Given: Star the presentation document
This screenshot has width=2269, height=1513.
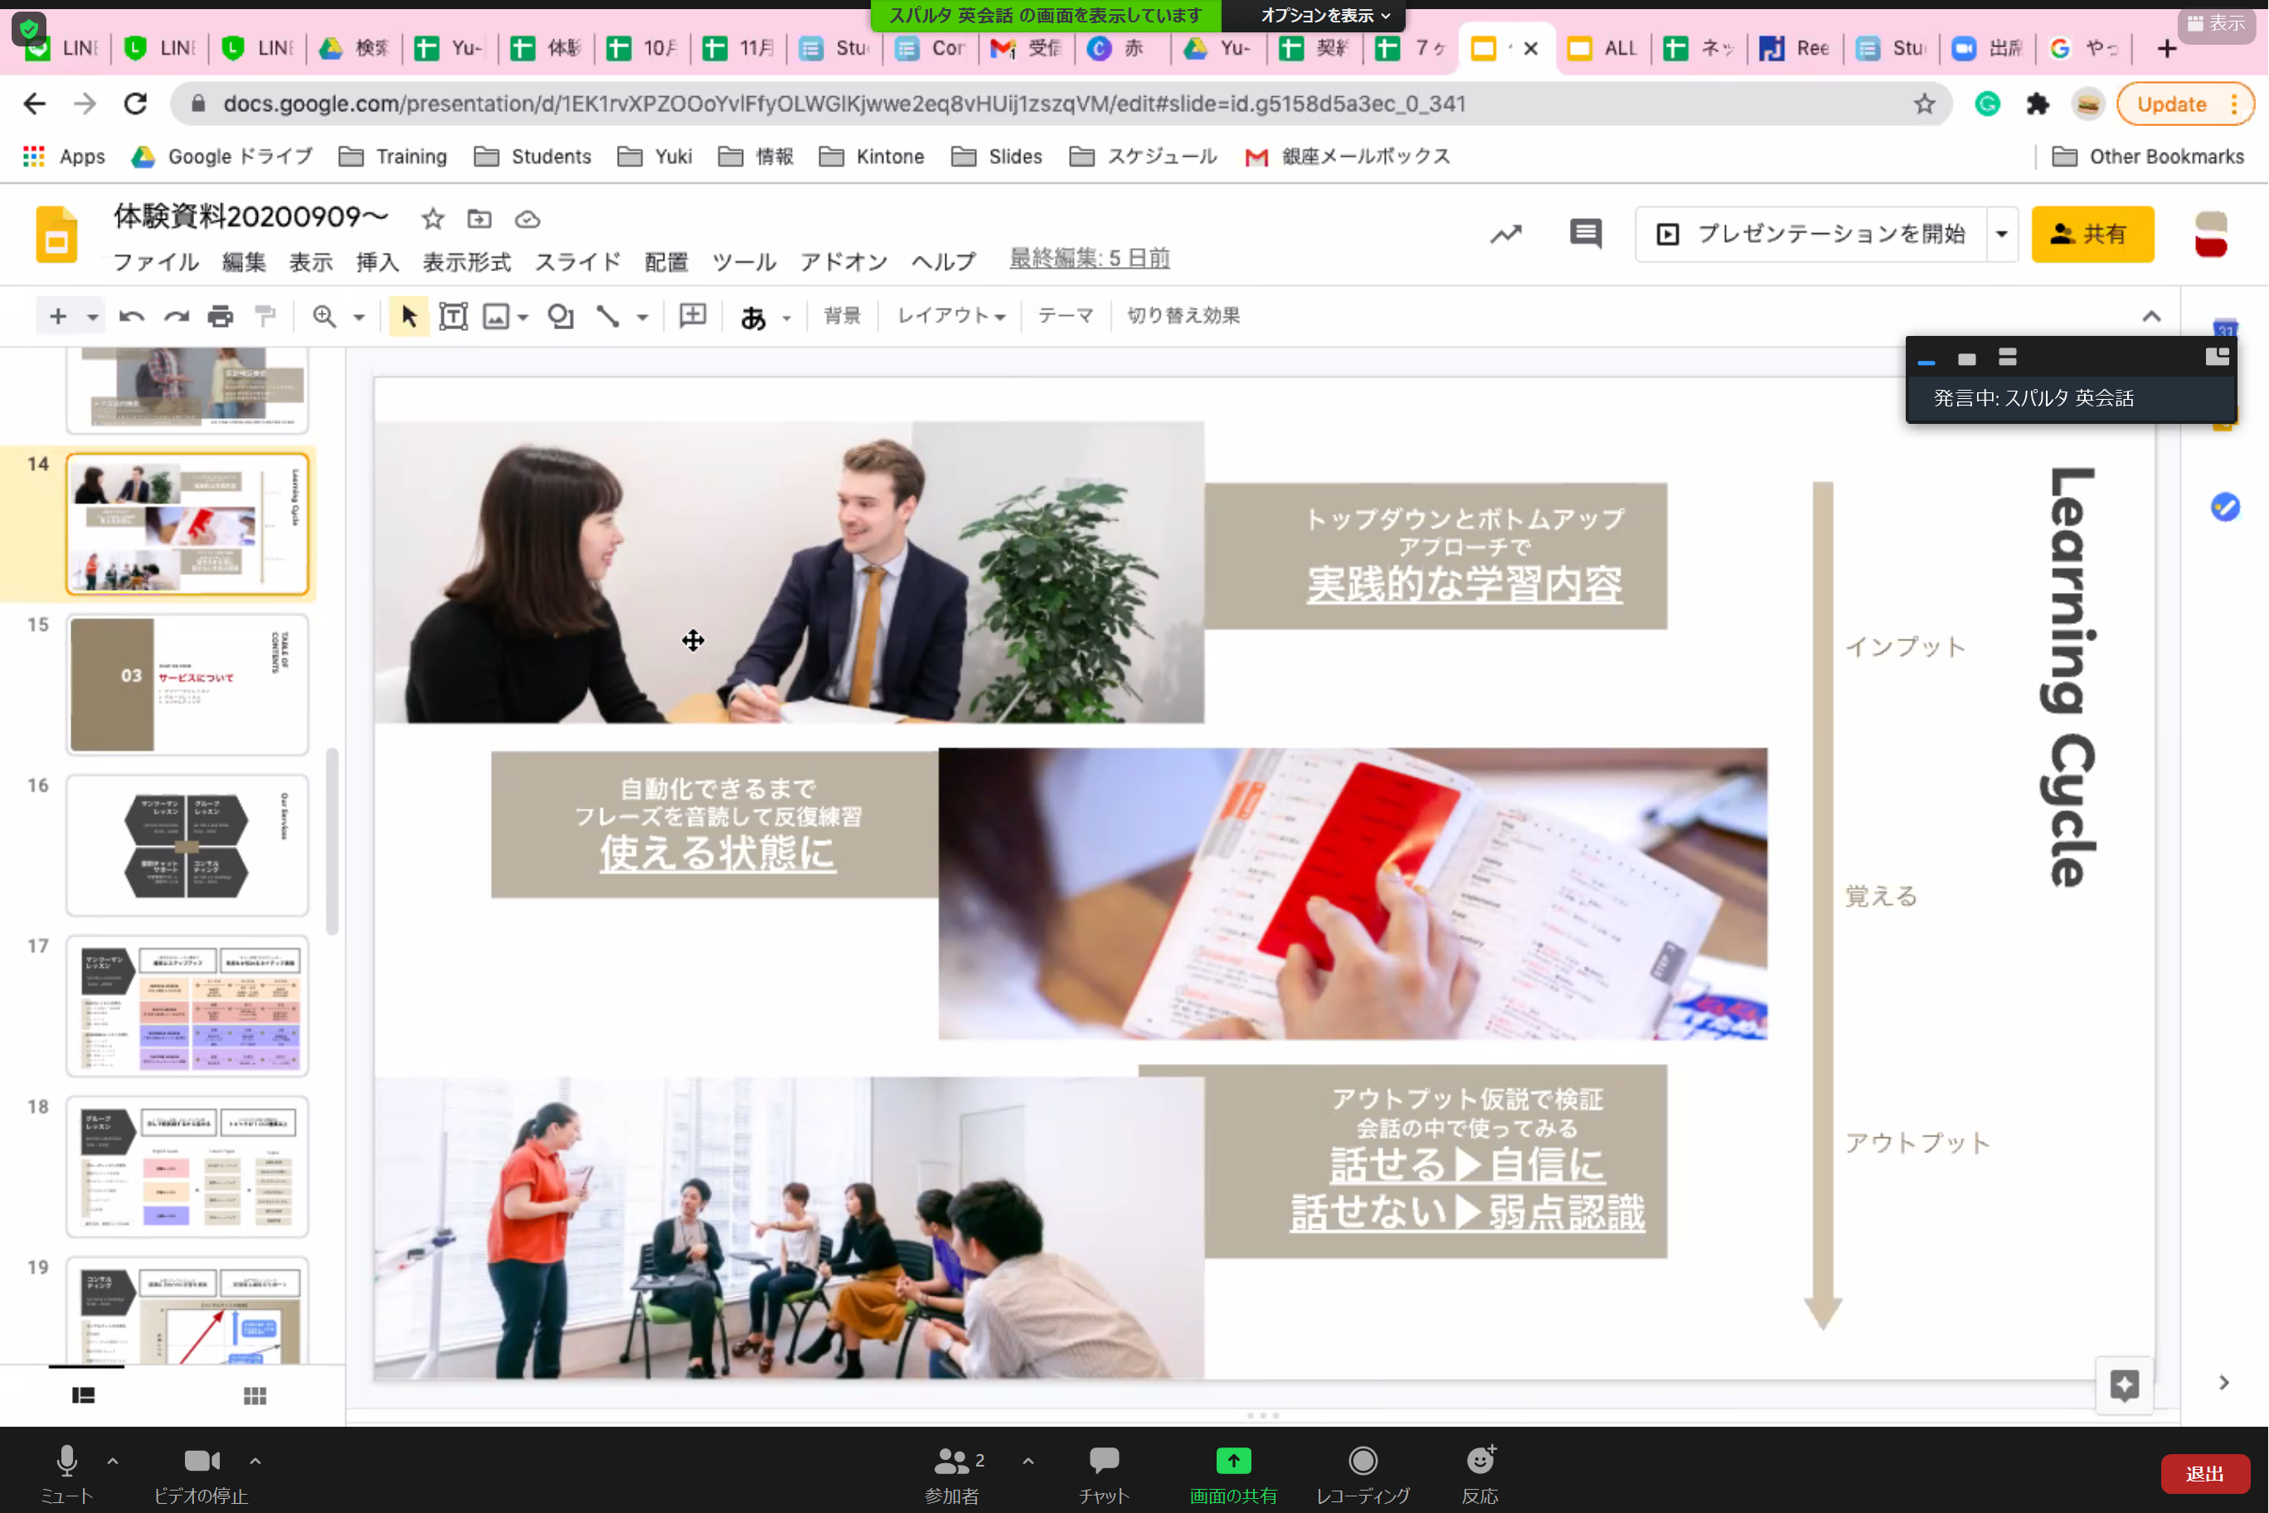Looking at the screenshot, I should click(x=431, y=219).
